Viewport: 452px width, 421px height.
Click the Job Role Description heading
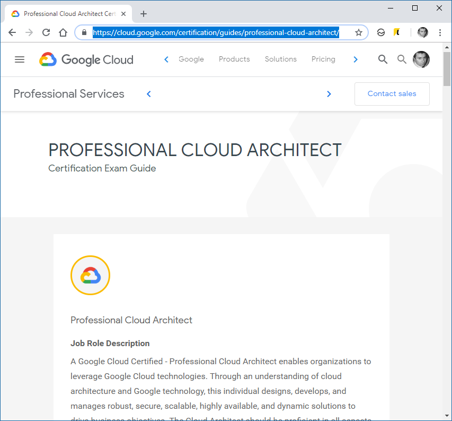tap(110, 343)
